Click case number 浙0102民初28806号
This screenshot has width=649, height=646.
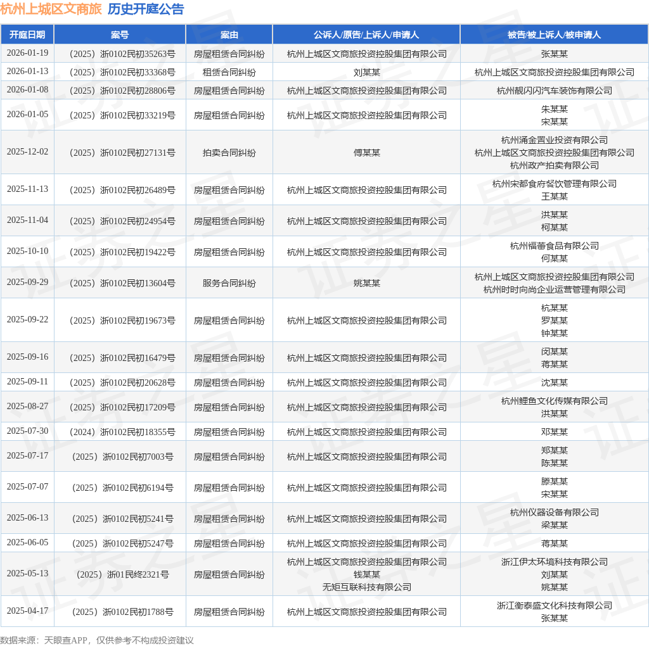122,91
